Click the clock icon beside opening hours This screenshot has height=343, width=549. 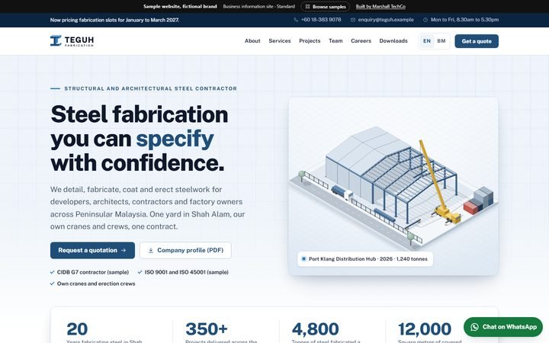click(425, 20)
